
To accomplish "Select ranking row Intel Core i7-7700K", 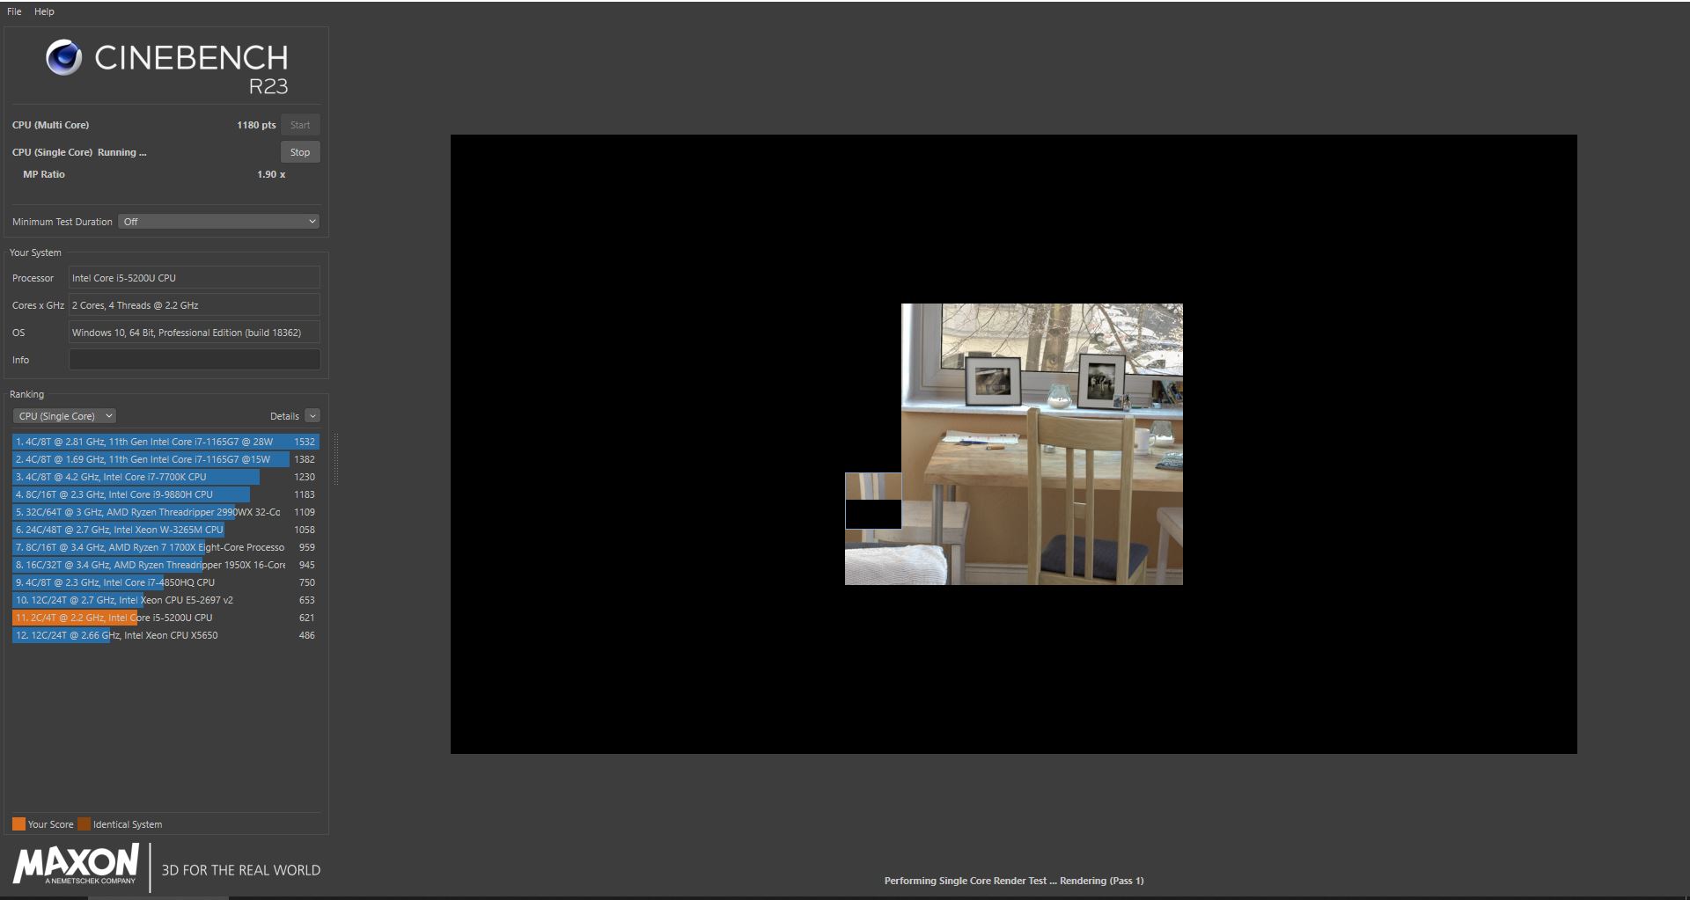I will [165, 477].
